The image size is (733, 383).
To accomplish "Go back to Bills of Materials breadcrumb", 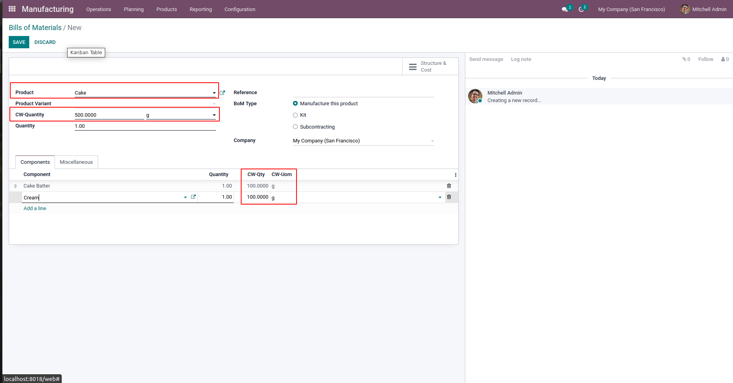I will [35, 28].
